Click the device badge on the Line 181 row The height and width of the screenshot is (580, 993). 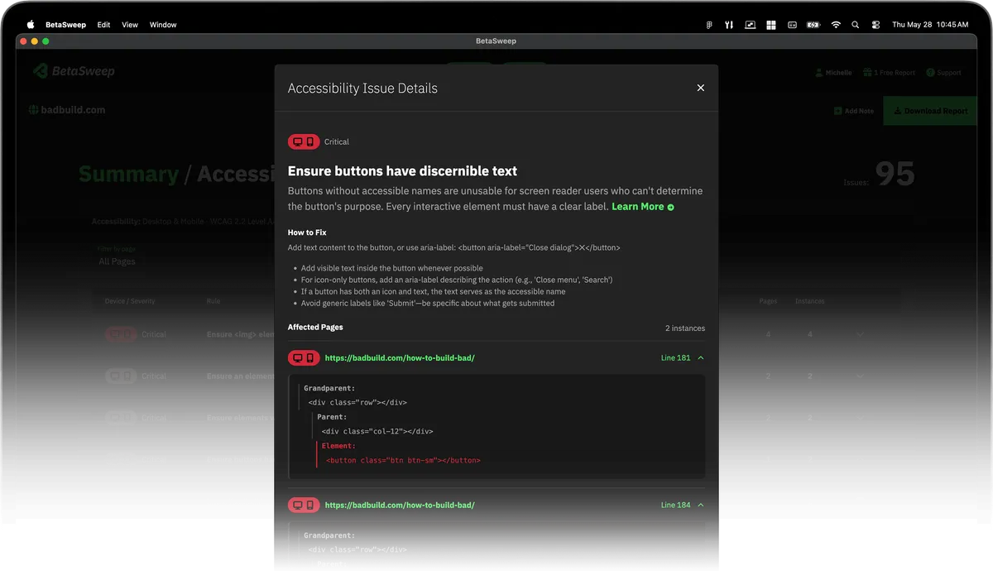tap(304, 358)
